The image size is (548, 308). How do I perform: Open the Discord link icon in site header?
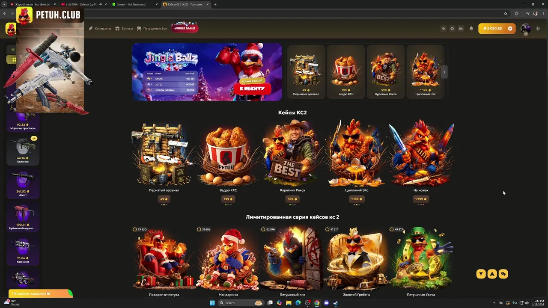(x=461, y=29)
